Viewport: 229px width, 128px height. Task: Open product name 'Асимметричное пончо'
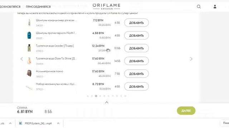(x=49, y=71)
